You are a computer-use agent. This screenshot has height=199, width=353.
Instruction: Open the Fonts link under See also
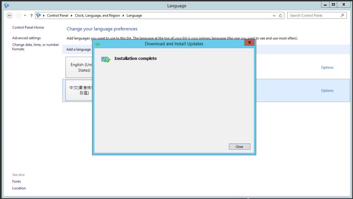click(17, 181)
